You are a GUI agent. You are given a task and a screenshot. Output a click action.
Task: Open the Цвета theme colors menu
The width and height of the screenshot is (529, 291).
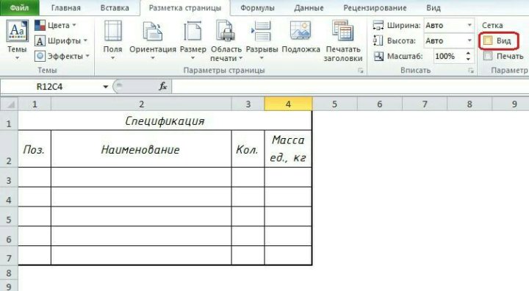[55, 25]
